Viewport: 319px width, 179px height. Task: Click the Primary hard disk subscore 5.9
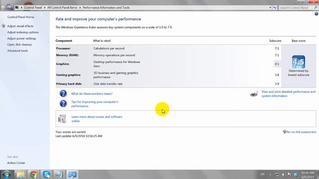277,84
